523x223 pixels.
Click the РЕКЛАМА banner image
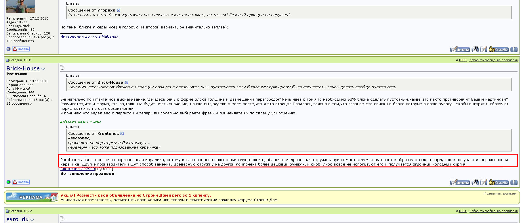(x=32, y=197)
